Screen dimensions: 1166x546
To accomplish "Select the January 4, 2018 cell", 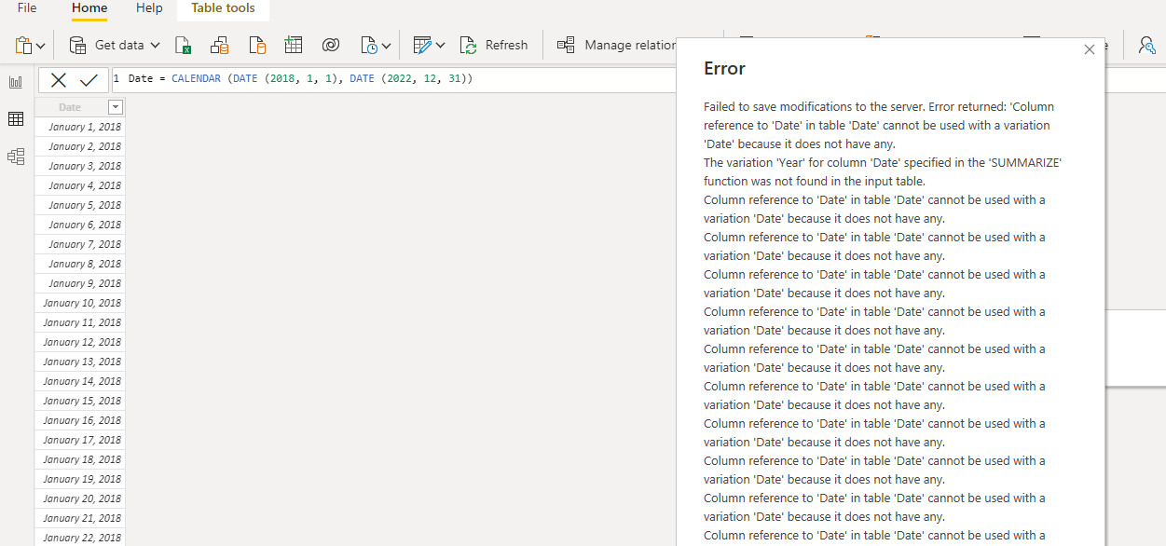I will point(80,185).
